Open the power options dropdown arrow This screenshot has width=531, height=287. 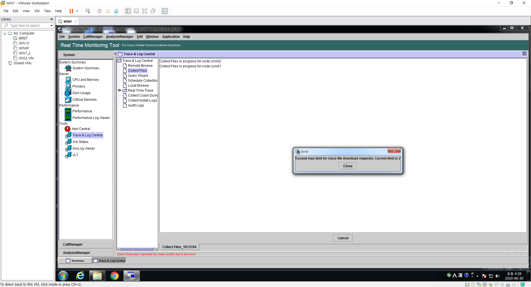[77, 11]
